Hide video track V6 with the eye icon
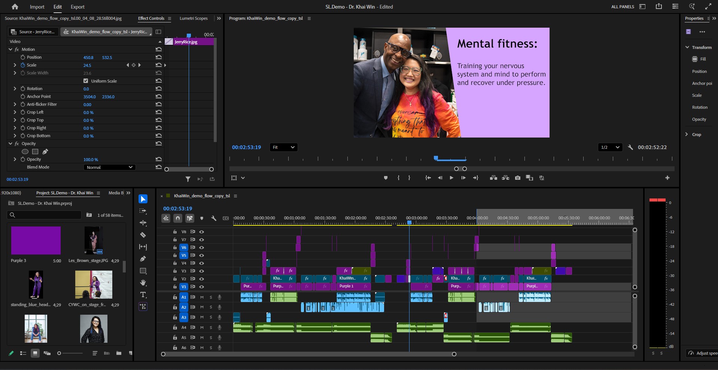 click(202, 247)
